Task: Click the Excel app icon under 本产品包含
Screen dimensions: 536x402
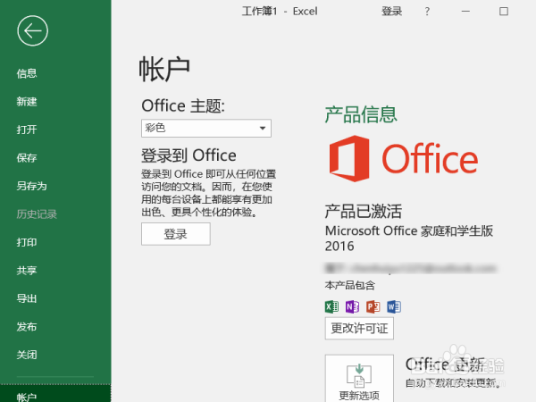Action: point(331,306)
